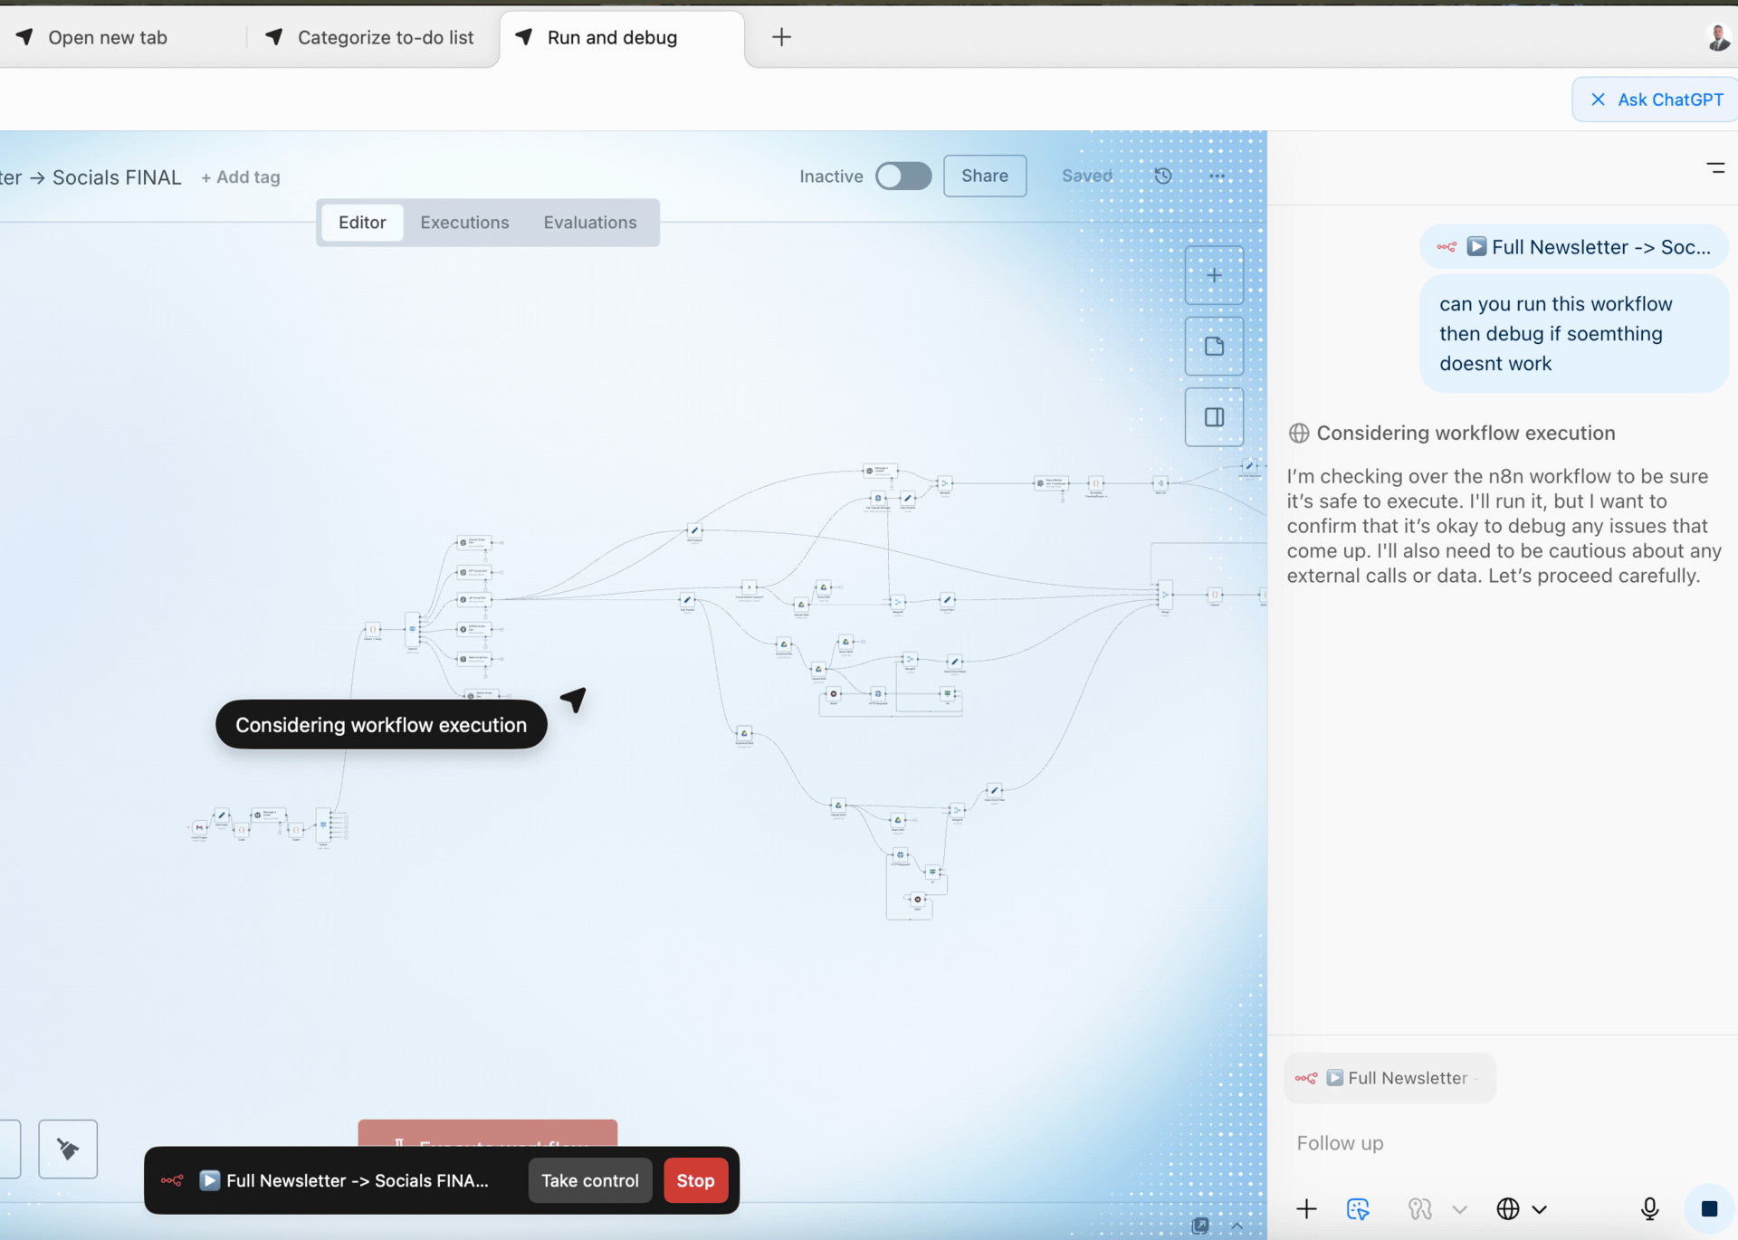The height and width of the screenshot is (1240, 1738).
Task: Expand the grayed tools dropdown chevron
Action: click(1459, 1208)
